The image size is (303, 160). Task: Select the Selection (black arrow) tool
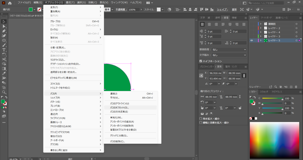click(4, 22)
